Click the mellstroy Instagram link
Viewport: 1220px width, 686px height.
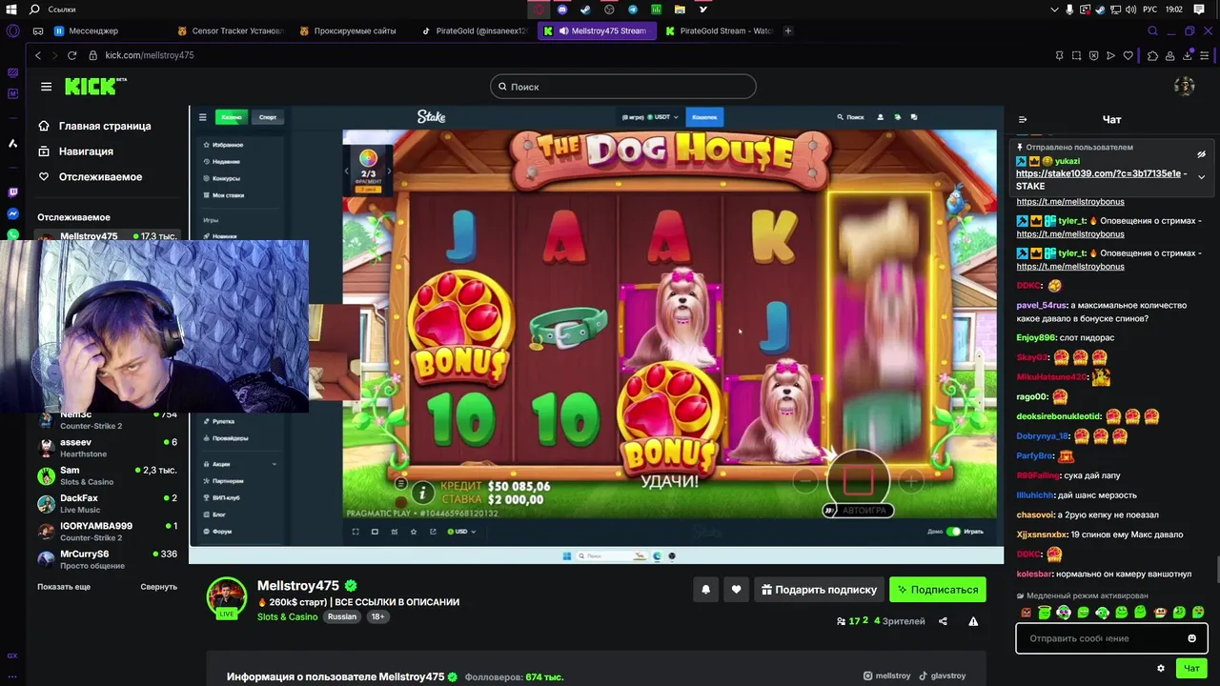pos(886,676)
